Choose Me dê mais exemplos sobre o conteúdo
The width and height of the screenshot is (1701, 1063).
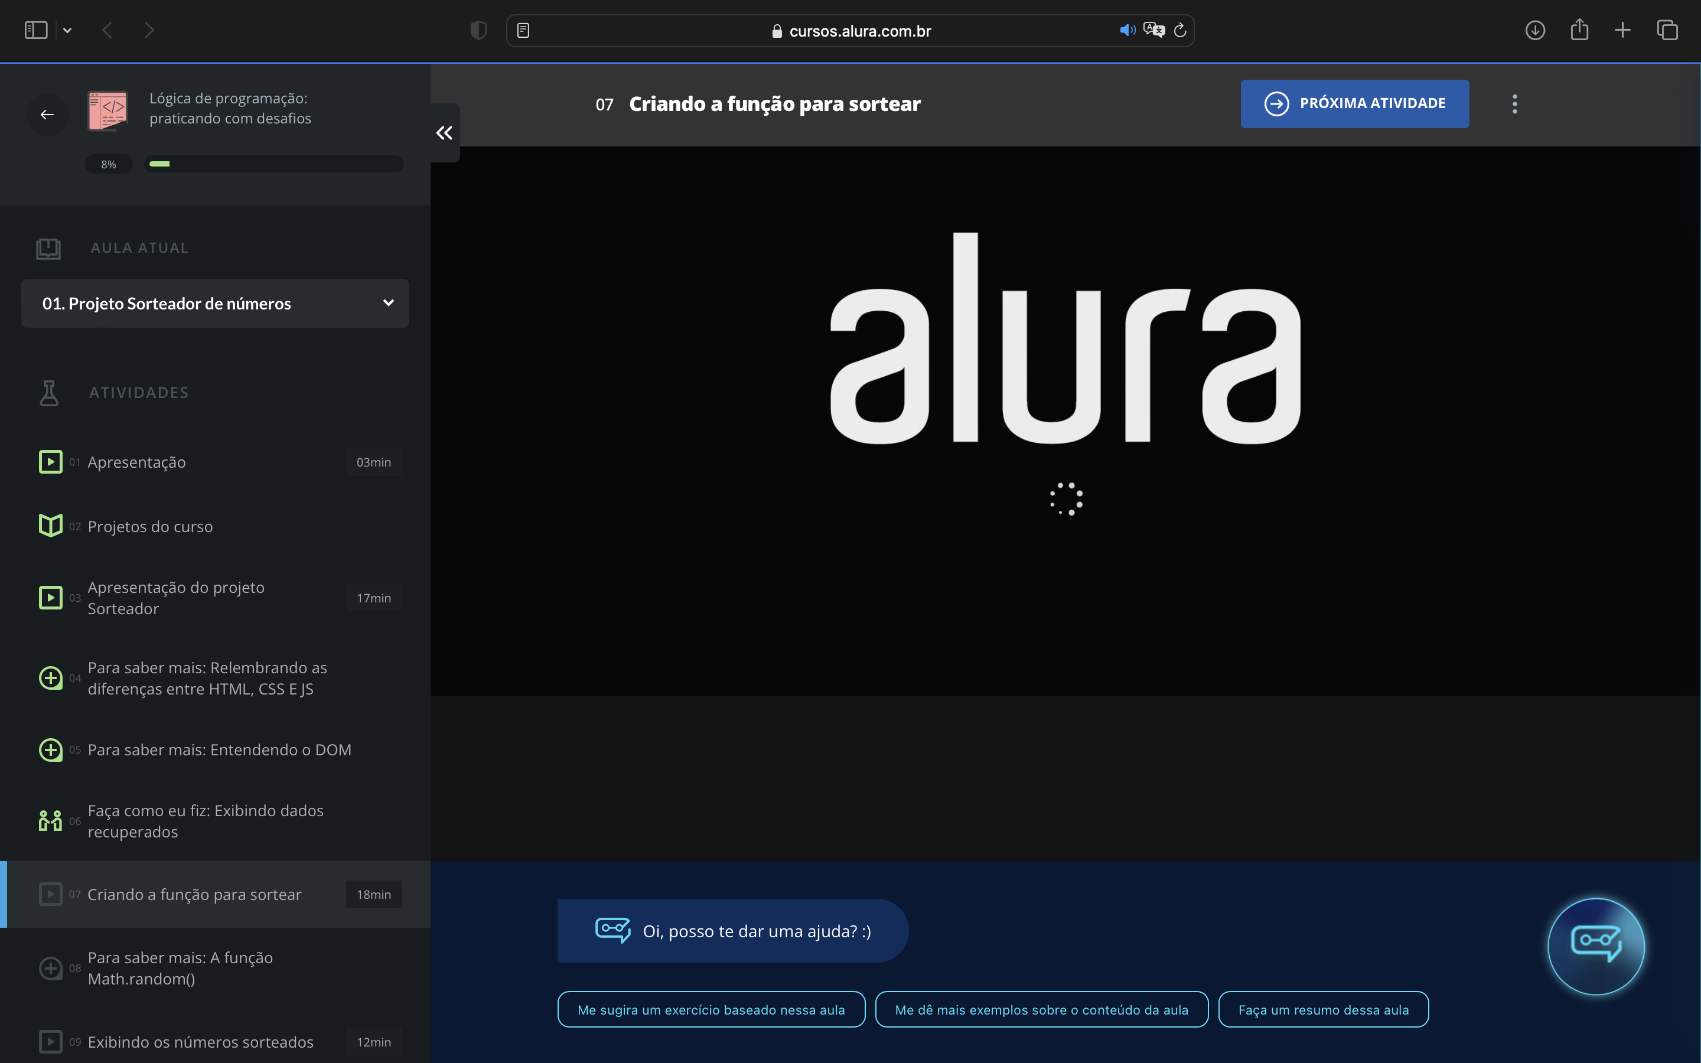point(1042,1010)
